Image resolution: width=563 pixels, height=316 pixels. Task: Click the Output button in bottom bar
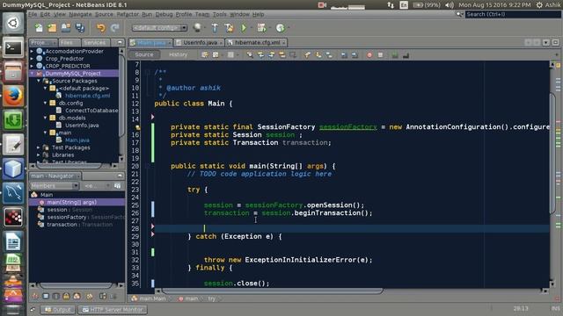point(59,310)
